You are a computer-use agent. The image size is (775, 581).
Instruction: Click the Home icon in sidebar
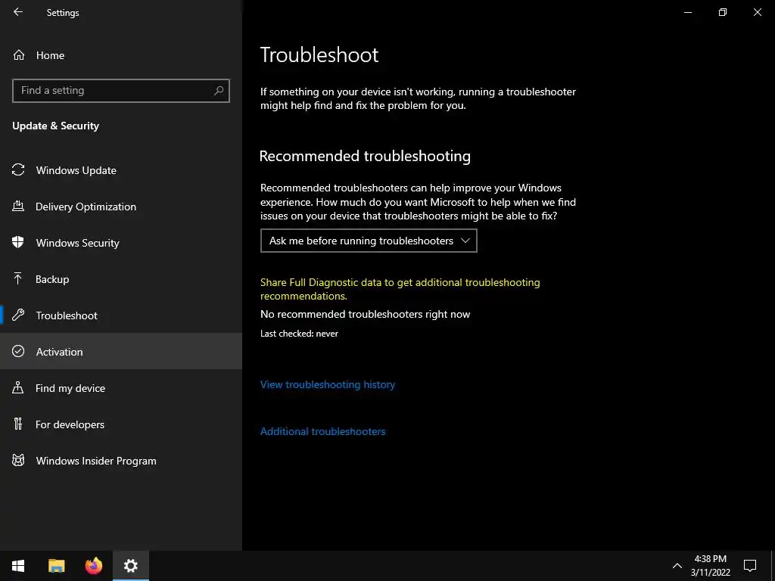(x=19, y=55)
